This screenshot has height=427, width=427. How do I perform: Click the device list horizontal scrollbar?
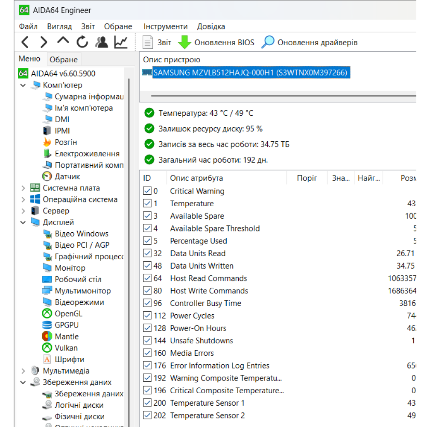coord(283,96)
